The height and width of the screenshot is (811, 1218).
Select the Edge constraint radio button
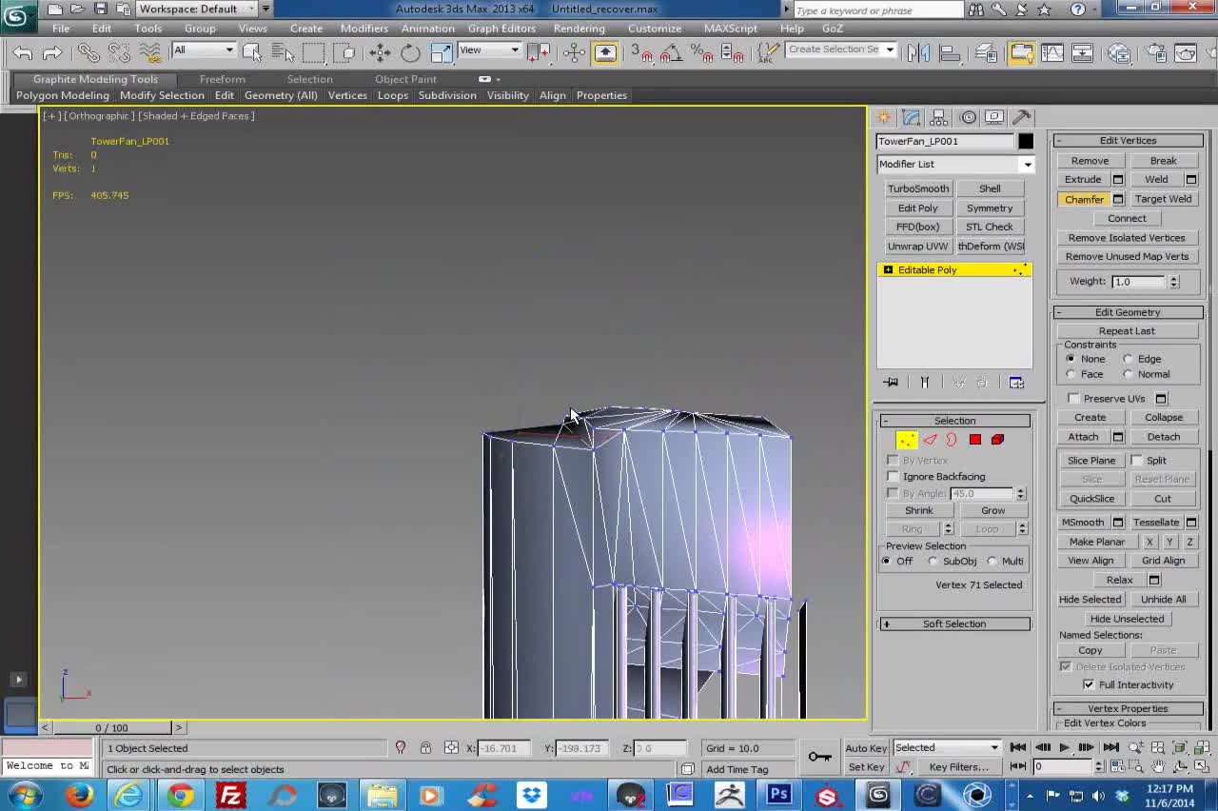tap(1128, 359)
